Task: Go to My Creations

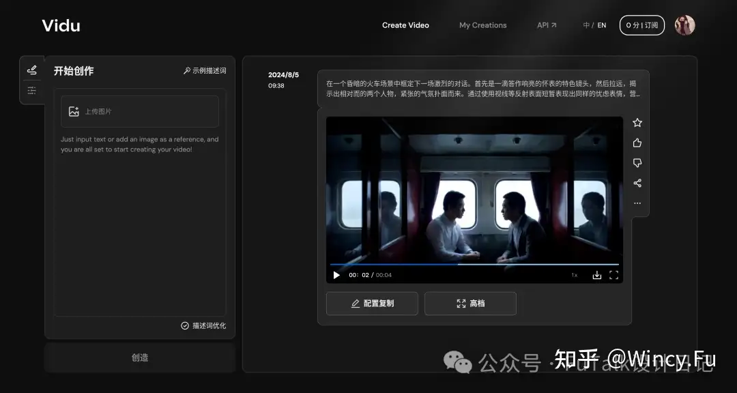Action: [482, 25]
